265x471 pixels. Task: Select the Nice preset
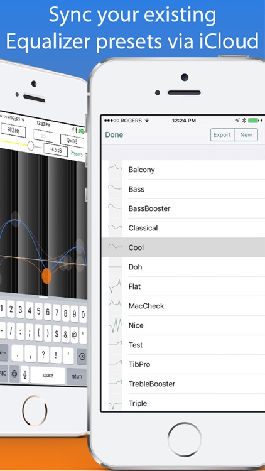pyautogui.click(x=183, y=325)
